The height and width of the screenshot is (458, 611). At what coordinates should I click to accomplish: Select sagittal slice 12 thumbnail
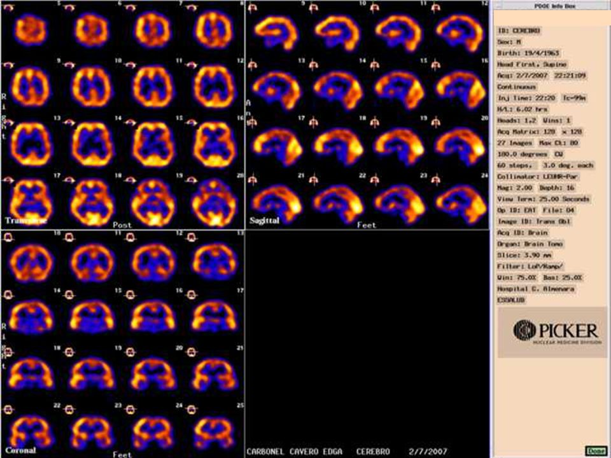pyautogui.click(x=461, y=34)
